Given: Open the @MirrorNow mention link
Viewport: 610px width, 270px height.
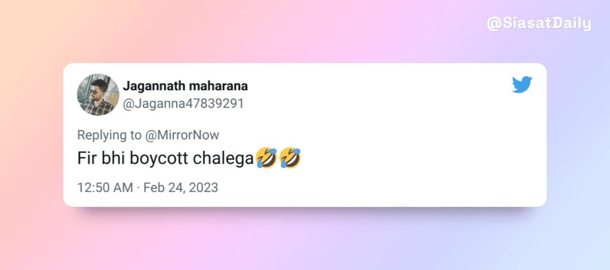Looking at the screenshot, I should point(182,135).
